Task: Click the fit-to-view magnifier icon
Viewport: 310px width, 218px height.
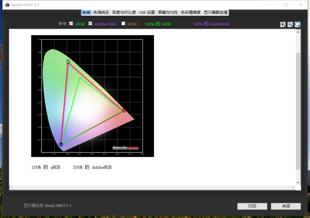Action: point(298,24)
